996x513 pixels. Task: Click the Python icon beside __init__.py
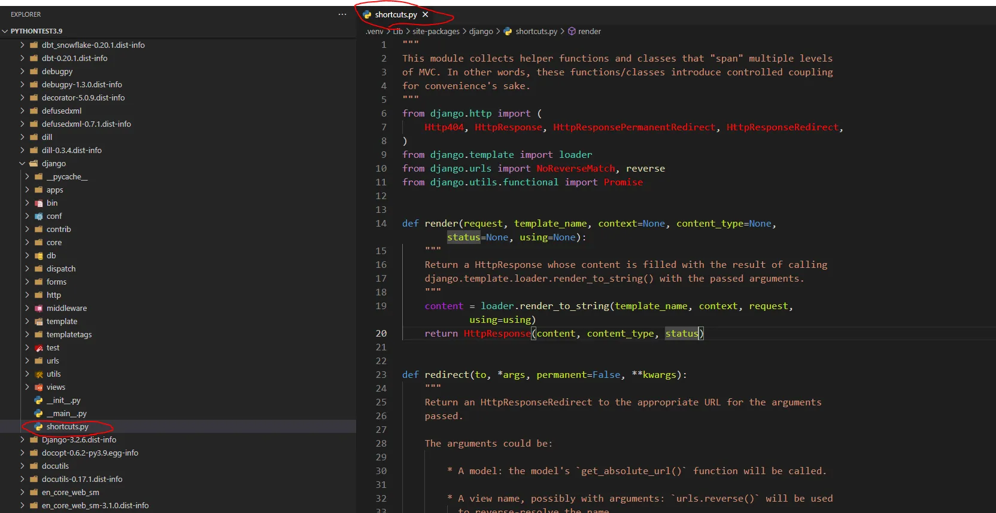39,401
